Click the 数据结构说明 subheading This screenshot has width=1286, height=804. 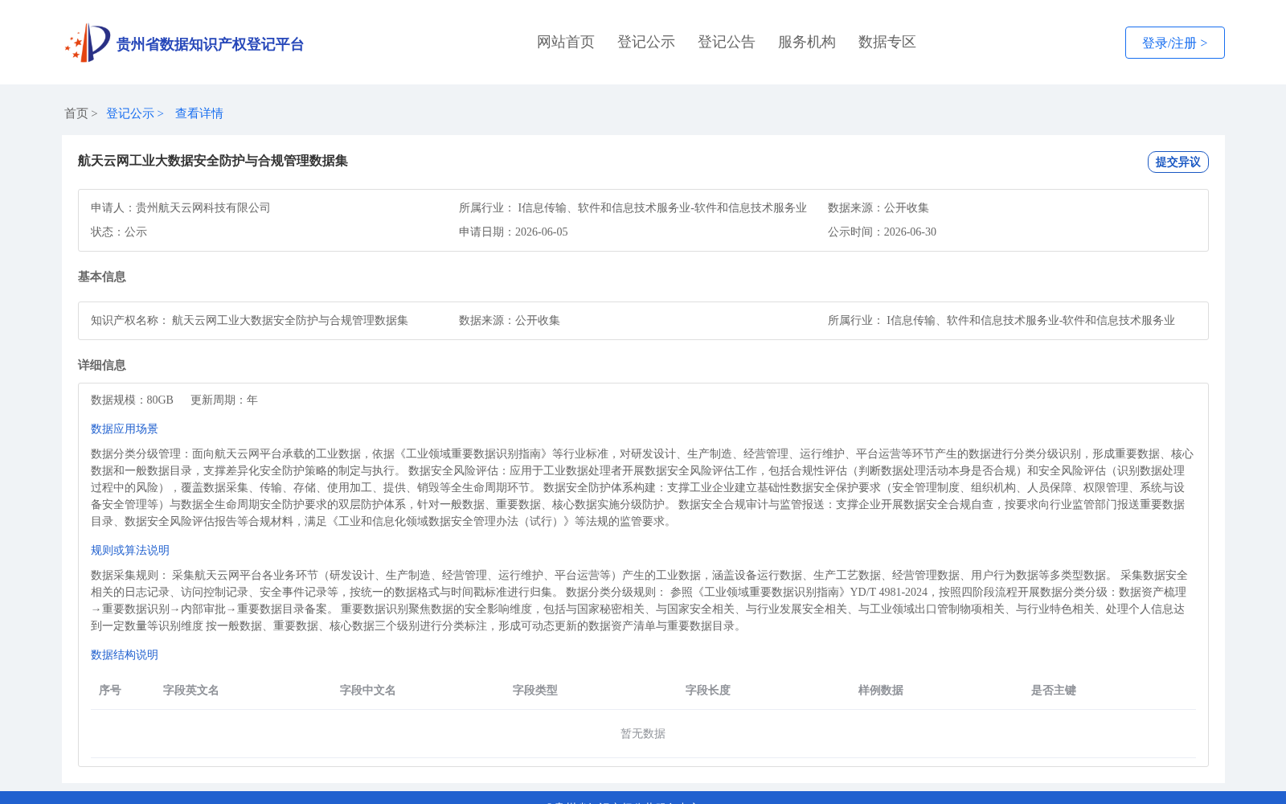[x=125, y=654]
